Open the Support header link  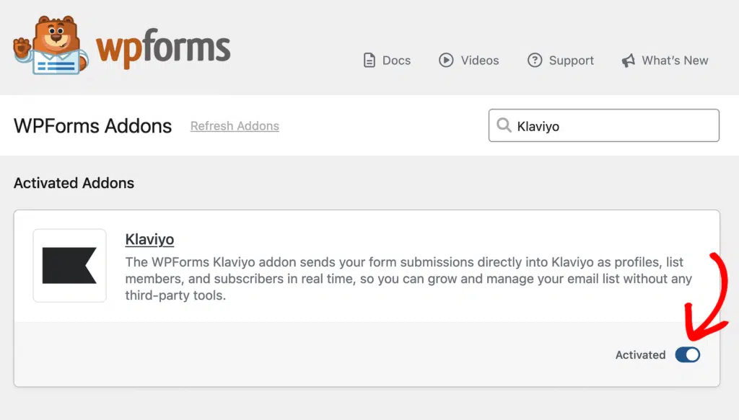pos(560,61)
